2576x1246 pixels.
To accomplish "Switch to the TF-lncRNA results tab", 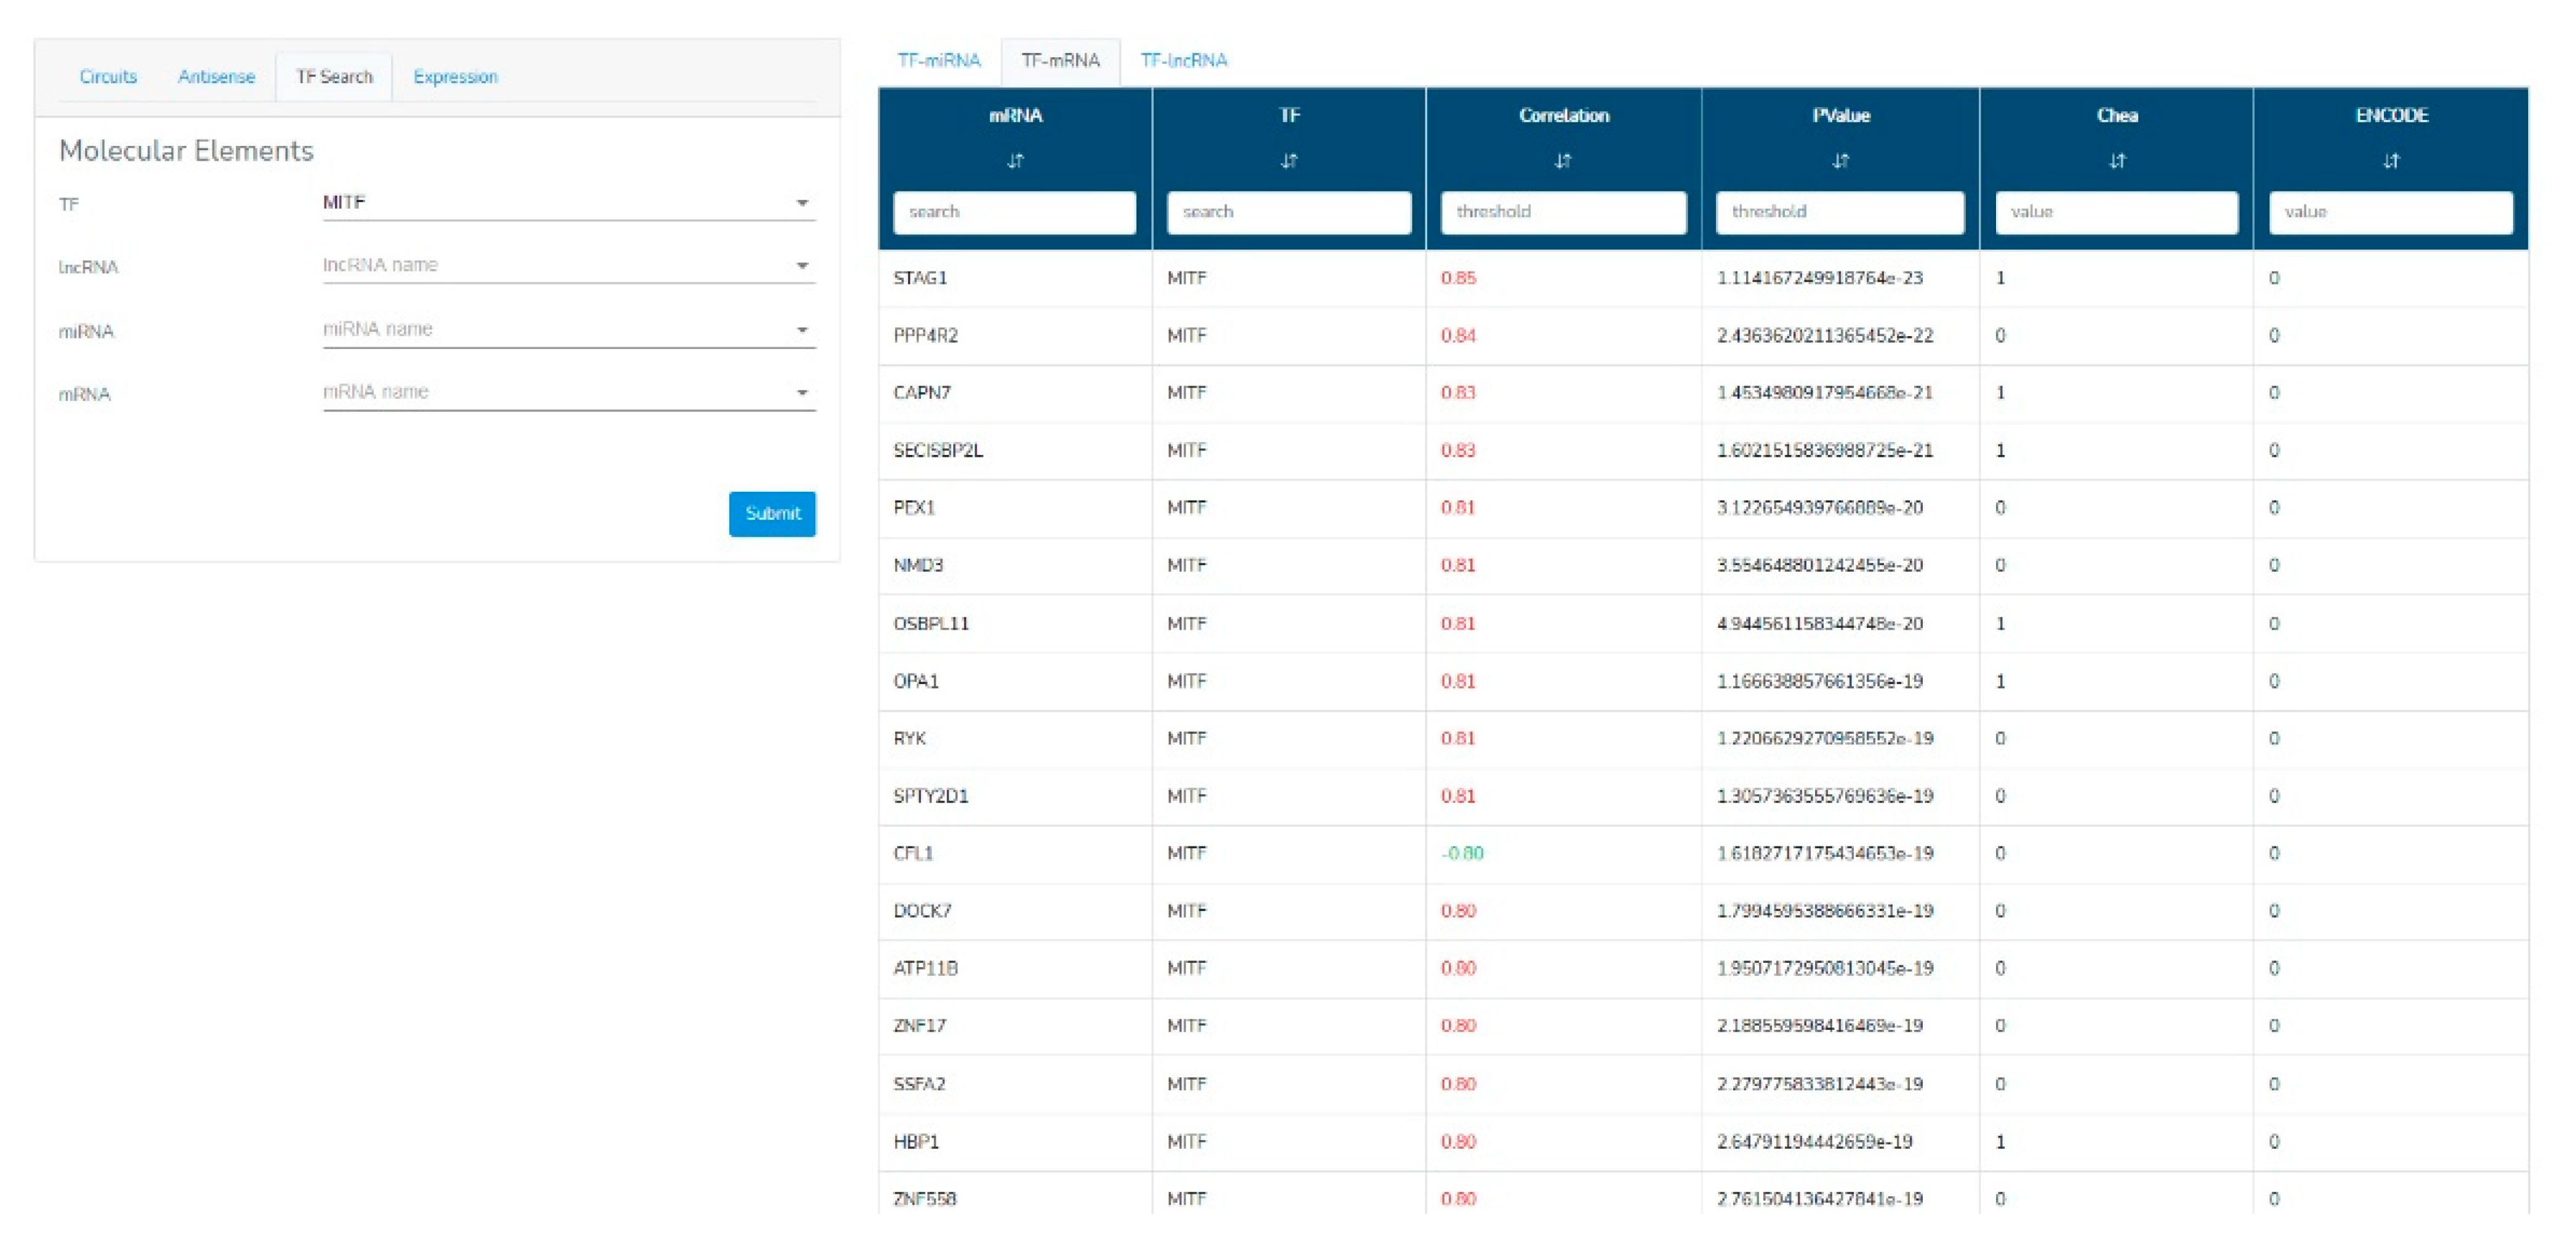I will tap(1183, 61).
